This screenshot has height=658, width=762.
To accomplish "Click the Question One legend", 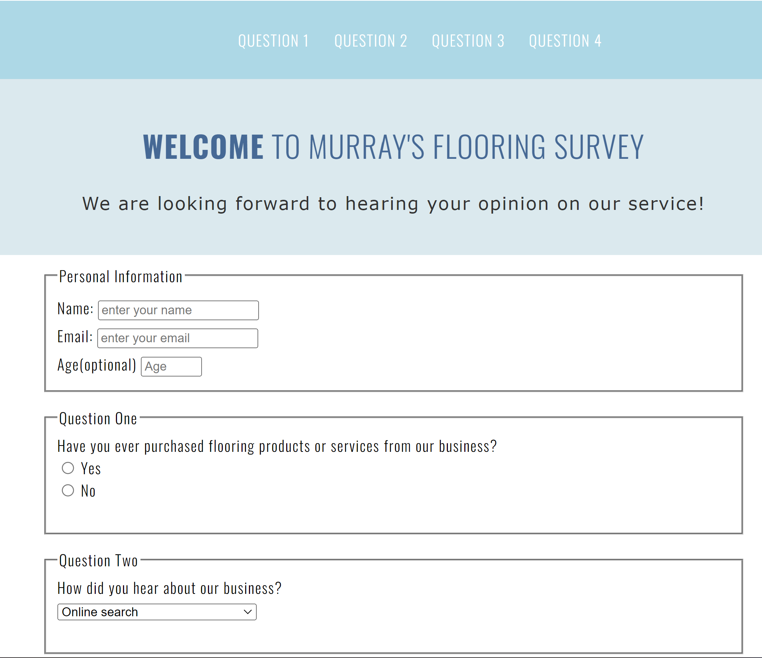I will pyautogui.click(x=98, y=419).
